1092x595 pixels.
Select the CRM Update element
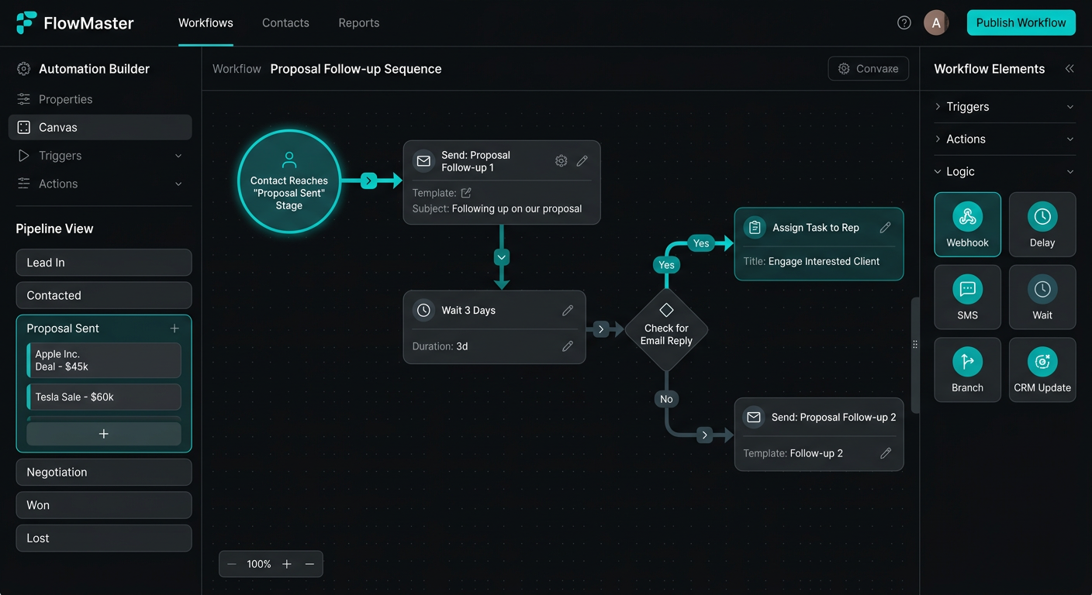pos(1042,370)
